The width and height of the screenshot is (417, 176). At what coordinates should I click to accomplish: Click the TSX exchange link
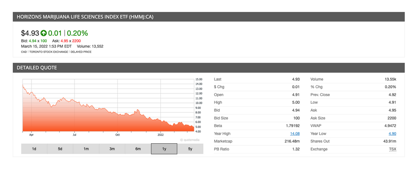click(x=392, y=149)
